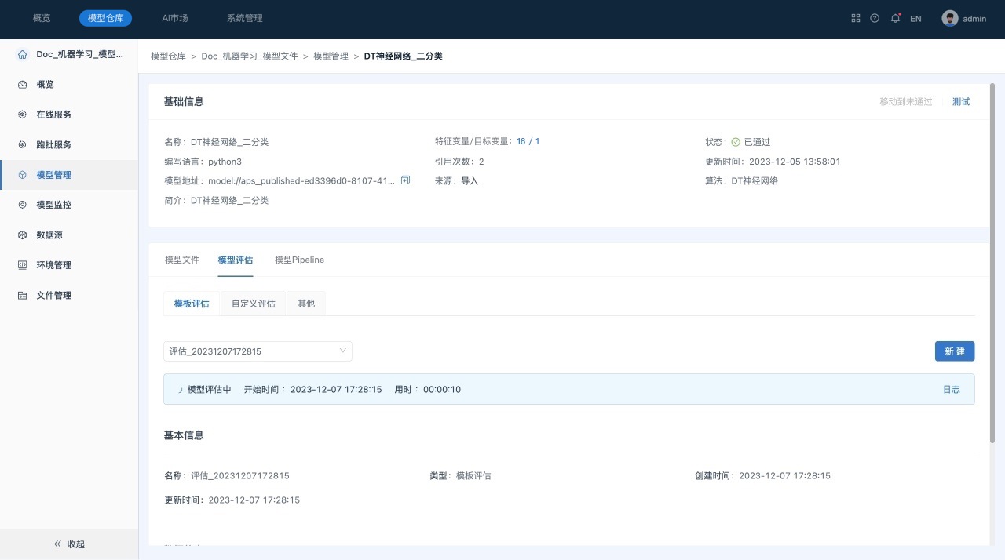This screenshot has height=560, width=1005.
Task: Click the admin user avatar
Action: (950, 18)
